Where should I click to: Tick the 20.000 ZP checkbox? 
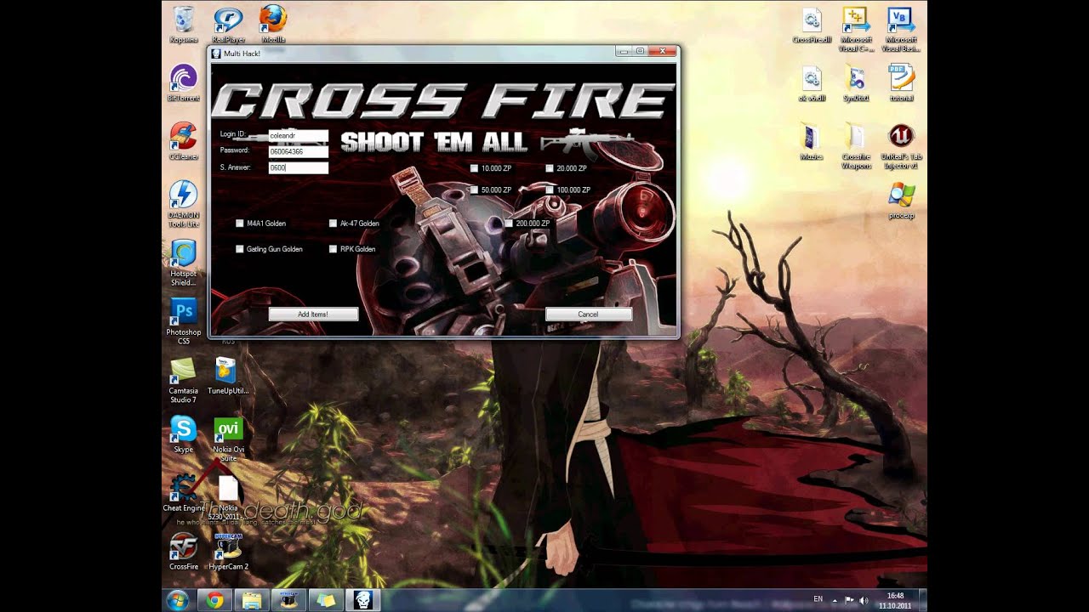pyautogui.click(x=550, y=168)
